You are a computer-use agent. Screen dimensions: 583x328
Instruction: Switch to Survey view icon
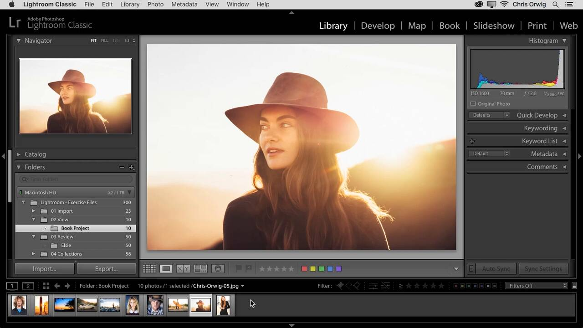tap(200, 269)
